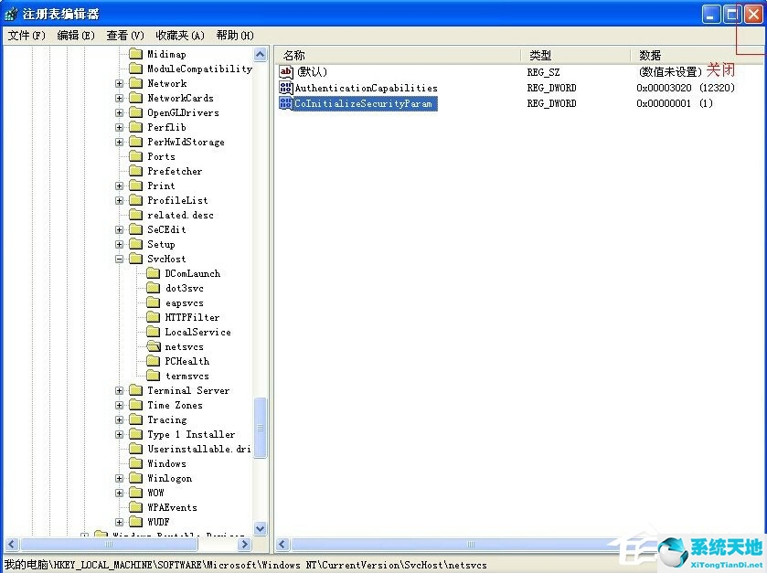Expand the ProfileList key

pos(119,200)
